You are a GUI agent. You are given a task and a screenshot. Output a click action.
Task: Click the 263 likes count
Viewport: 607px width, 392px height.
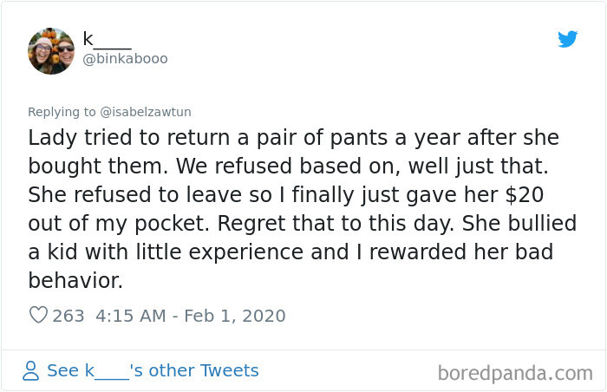coord(69,316)
